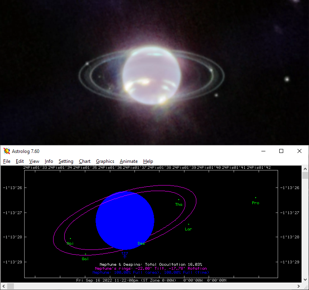Select the Proteus moon marker labeled Pro
The height and width of the screenshot is (290, 309).
click(255, 203)
